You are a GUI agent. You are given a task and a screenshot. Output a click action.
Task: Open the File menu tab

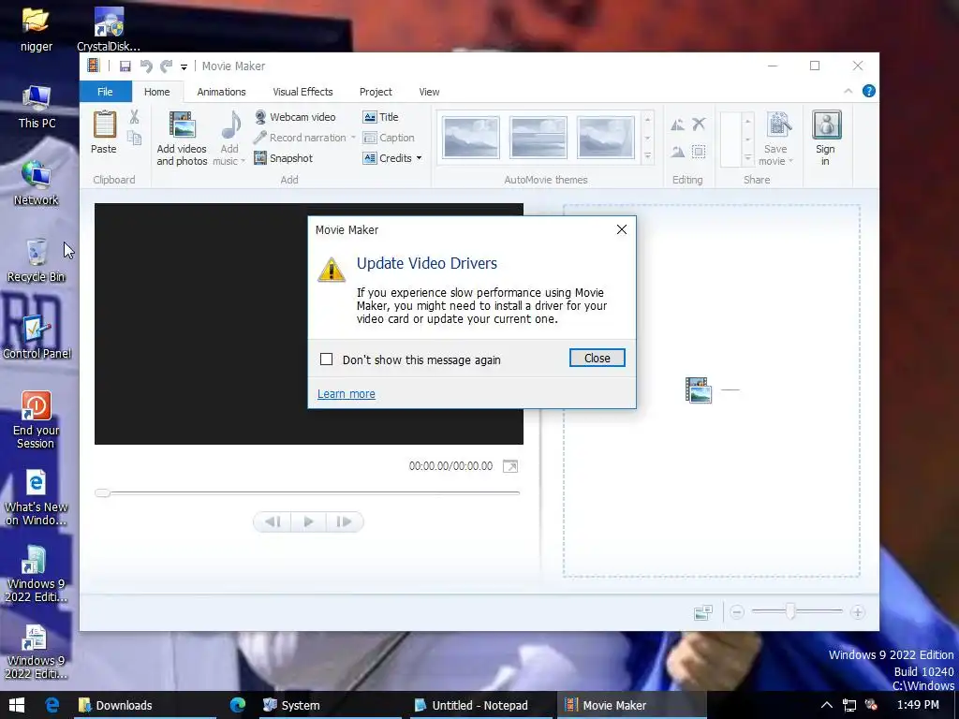tap(105, 92)
